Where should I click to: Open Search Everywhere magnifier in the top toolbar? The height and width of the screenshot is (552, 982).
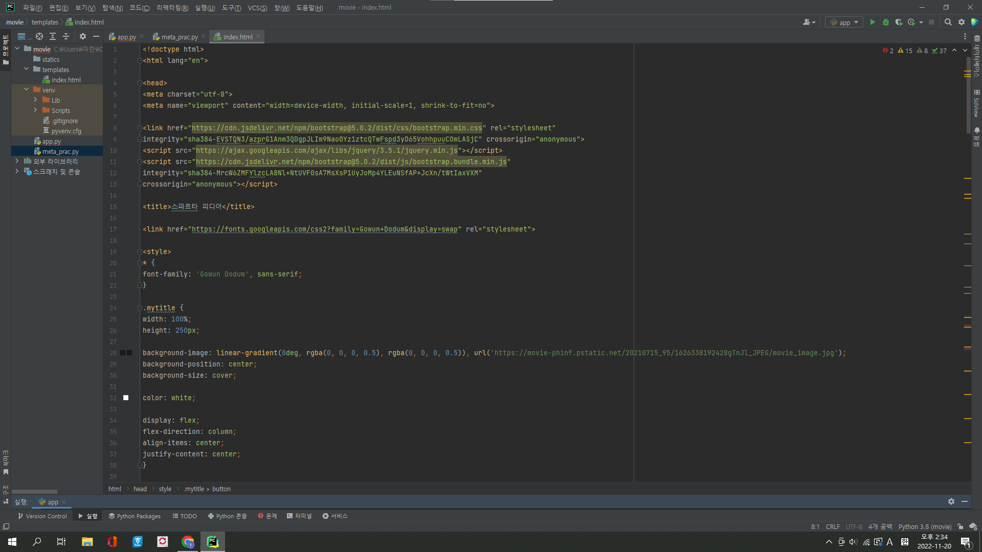[948, 22]
